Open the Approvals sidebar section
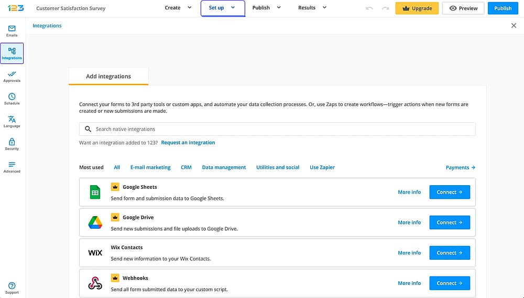Viewport: 524px width, 298px height. pos(12,76)
